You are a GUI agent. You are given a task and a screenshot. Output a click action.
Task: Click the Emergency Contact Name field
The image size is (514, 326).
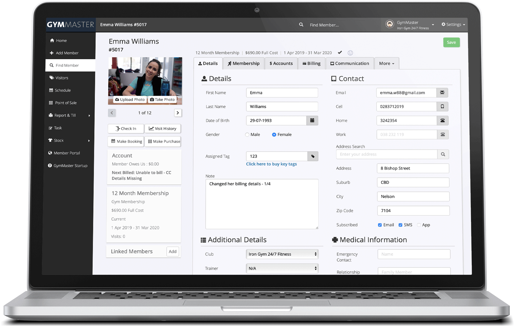point(414,254)
